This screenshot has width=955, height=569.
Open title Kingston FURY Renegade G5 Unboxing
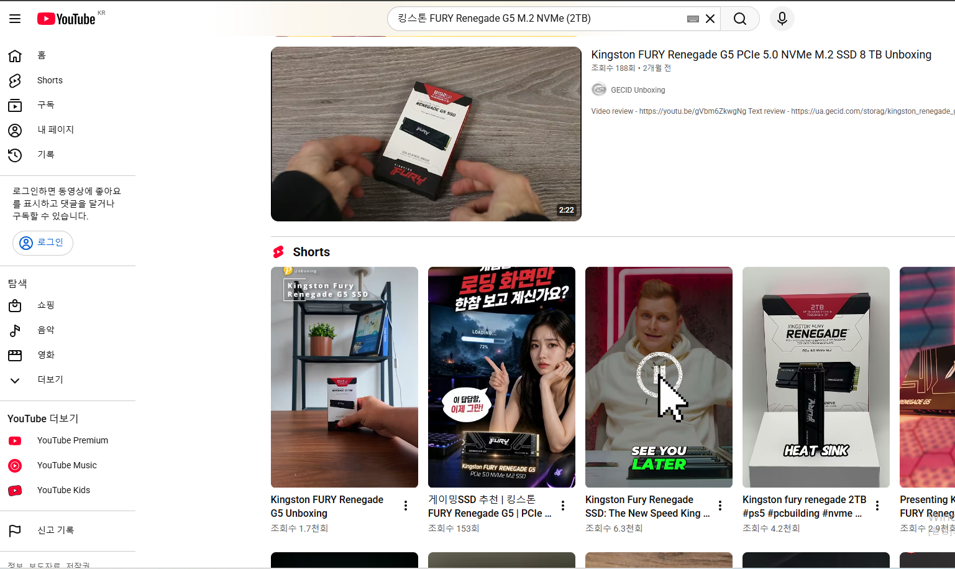[327, 506]
